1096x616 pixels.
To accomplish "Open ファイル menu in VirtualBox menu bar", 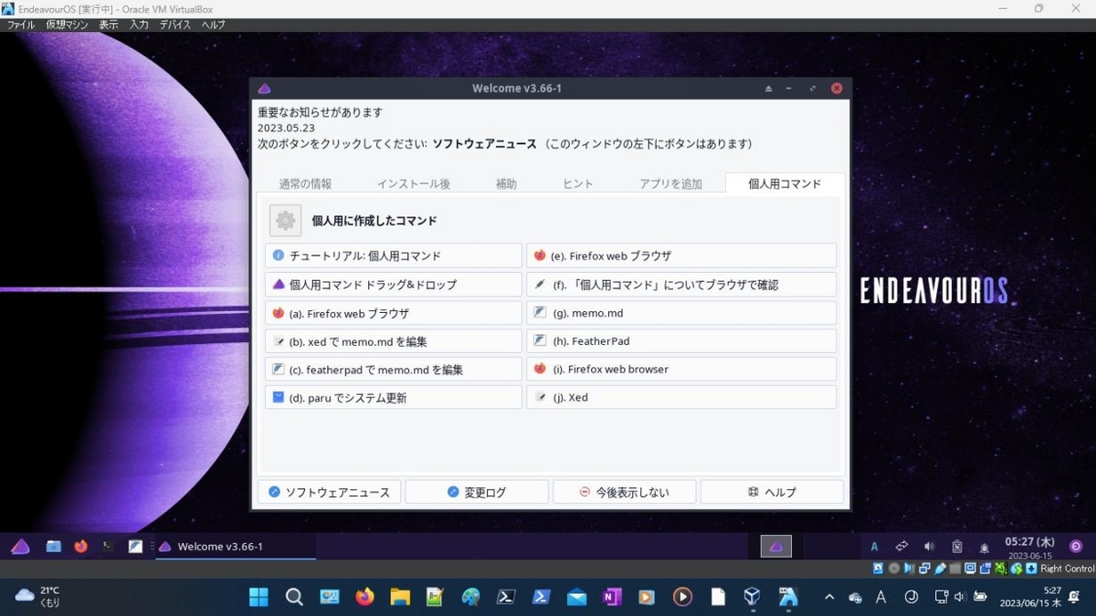I will [20, 25].
